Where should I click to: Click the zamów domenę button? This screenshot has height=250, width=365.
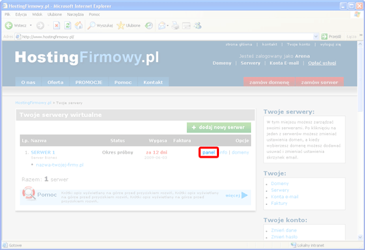[269, 82]
